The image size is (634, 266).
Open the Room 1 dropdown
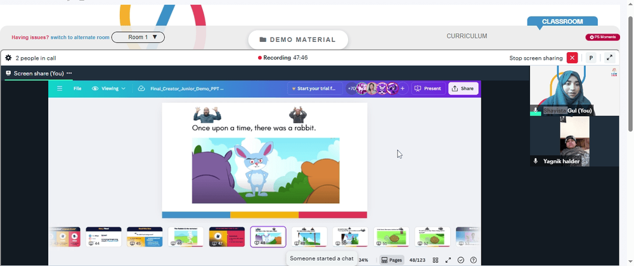tap(138, 37)
